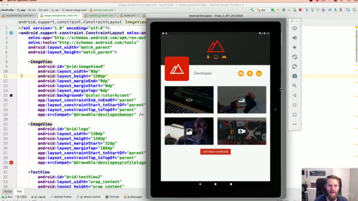Tap the tablet's on-screen home button
Image resolution: width=358 pixels, height=201 pixels.
(x=215, y=184)
